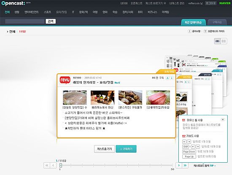
Task: Open the 엔터테인먼트 category
Action: coord(32,12)
